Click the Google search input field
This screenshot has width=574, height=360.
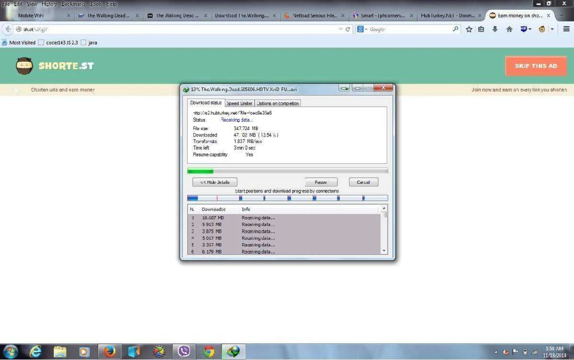tap(410, 29)
